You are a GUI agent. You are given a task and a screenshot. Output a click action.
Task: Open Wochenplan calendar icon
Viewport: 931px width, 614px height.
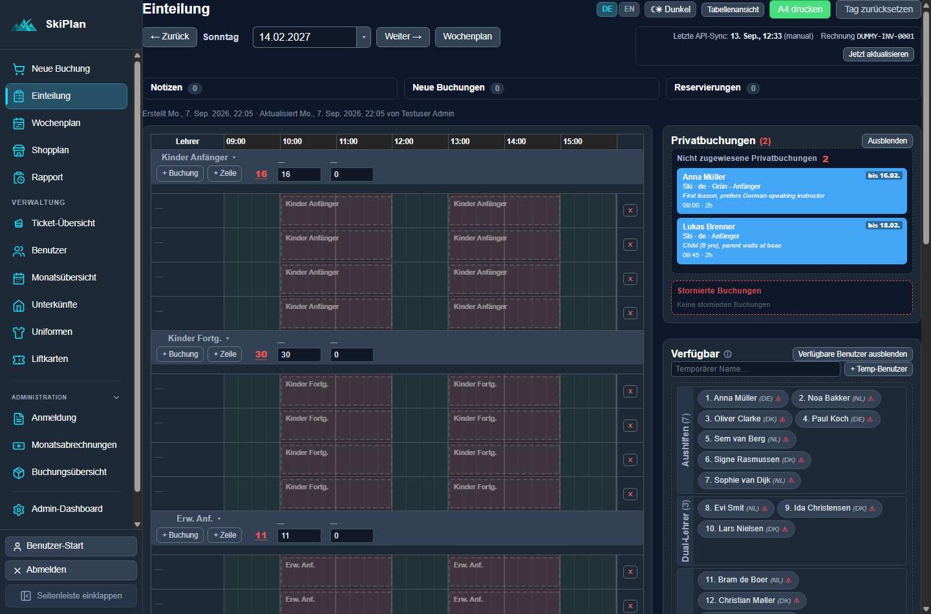pyautogui.click(x=19, y=123)
